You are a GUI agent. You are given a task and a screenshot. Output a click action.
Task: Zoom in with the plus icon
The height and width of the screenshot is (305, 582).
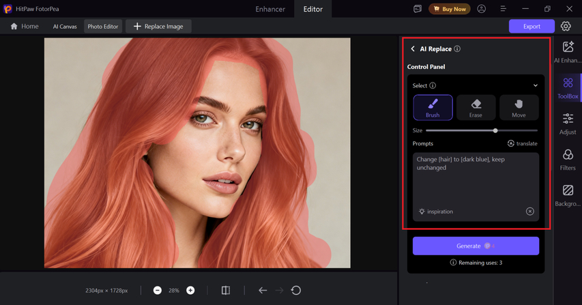click(190, 290)
